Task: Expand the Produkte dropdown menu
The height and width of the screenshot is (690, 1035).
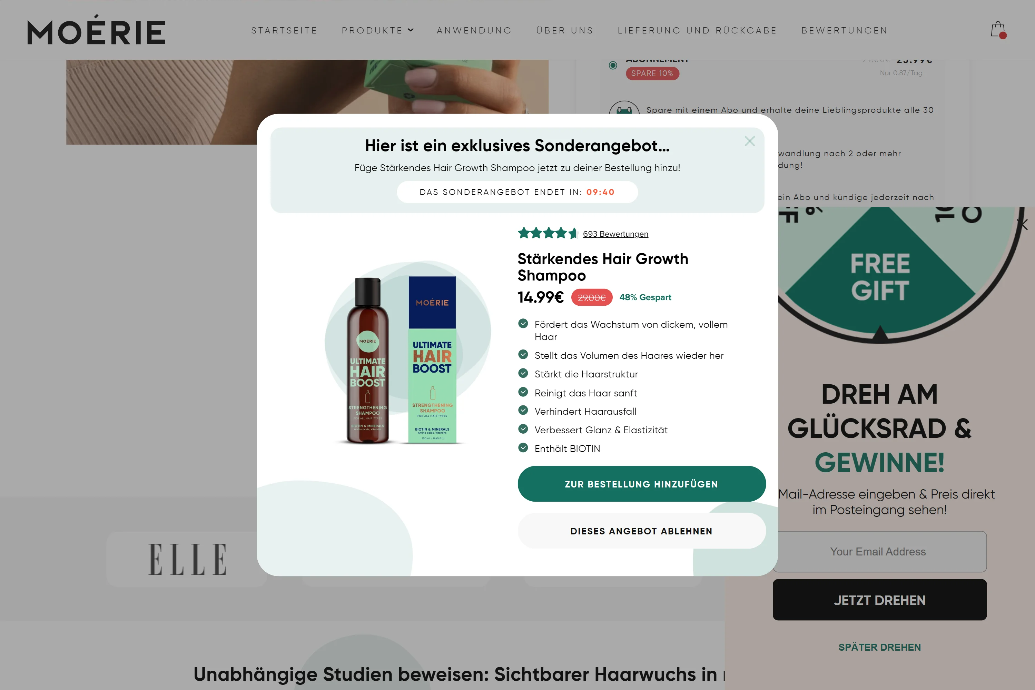Action: click(x=377, y=30)
